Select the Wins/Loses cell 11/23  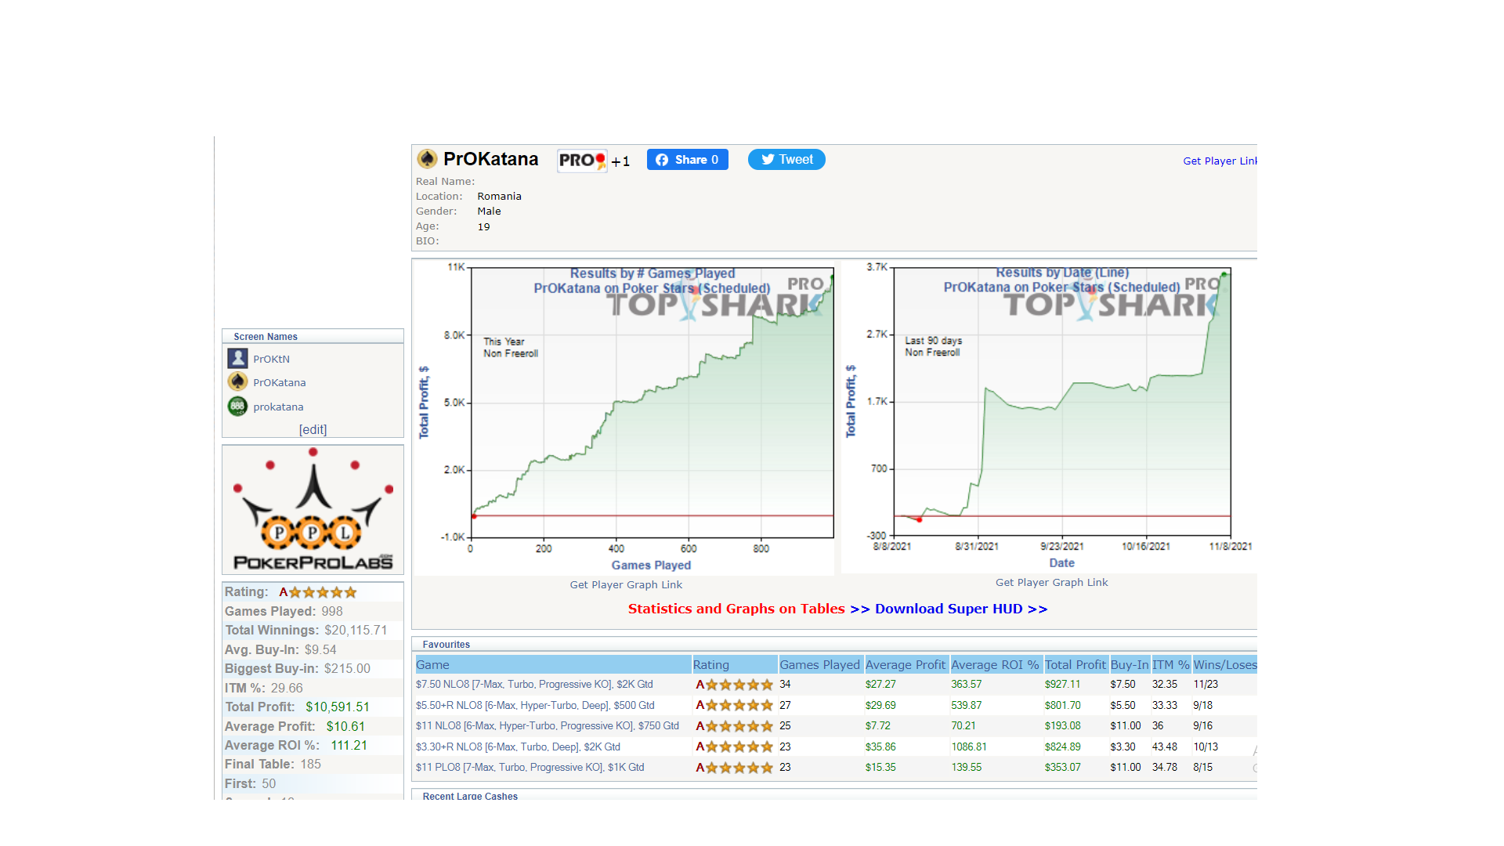pyautogui.click(x=1206, y=685)
